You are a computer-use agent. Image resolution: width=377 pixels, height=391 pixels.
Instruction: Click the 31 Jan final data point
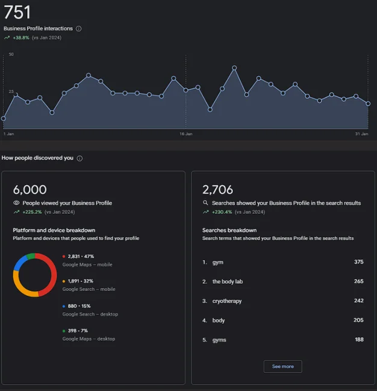pyautogui.click(x=368, y=104)
